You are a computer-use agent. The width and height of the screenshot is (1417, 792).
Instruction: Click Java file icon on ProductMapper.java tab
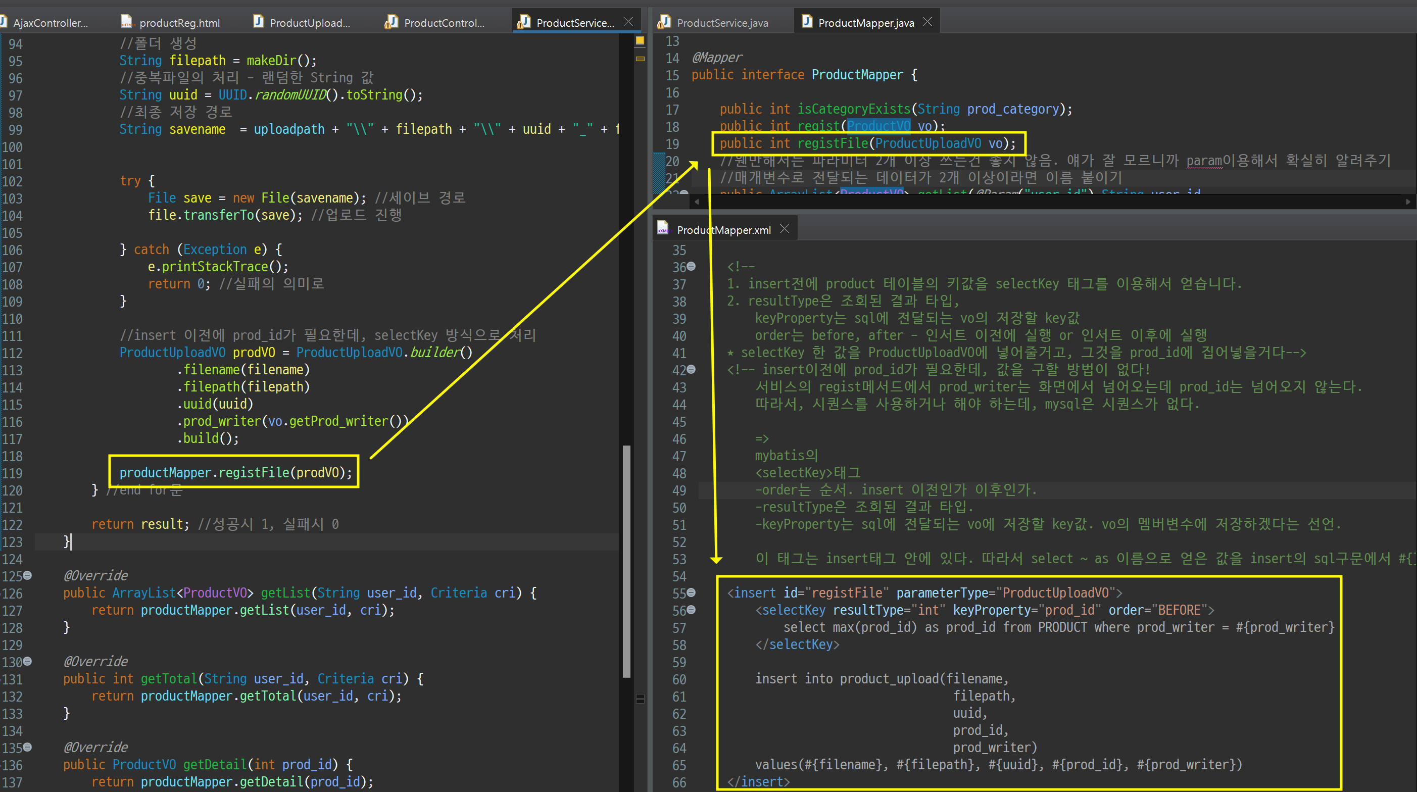pos(806,21)
